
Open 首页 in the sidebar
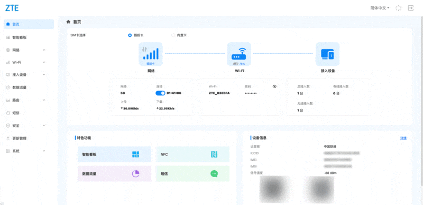click(x=29, y=24)
